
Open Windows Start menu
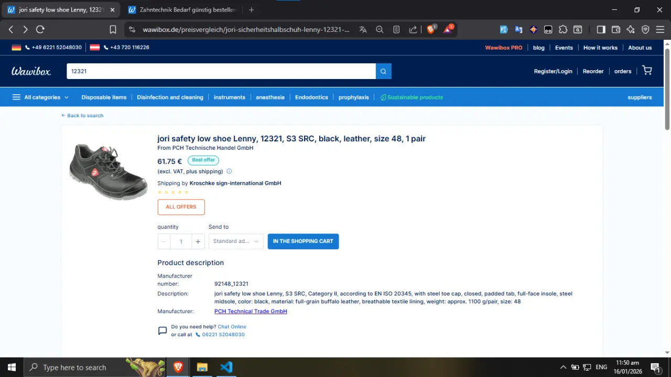click(x=12, y=367)
